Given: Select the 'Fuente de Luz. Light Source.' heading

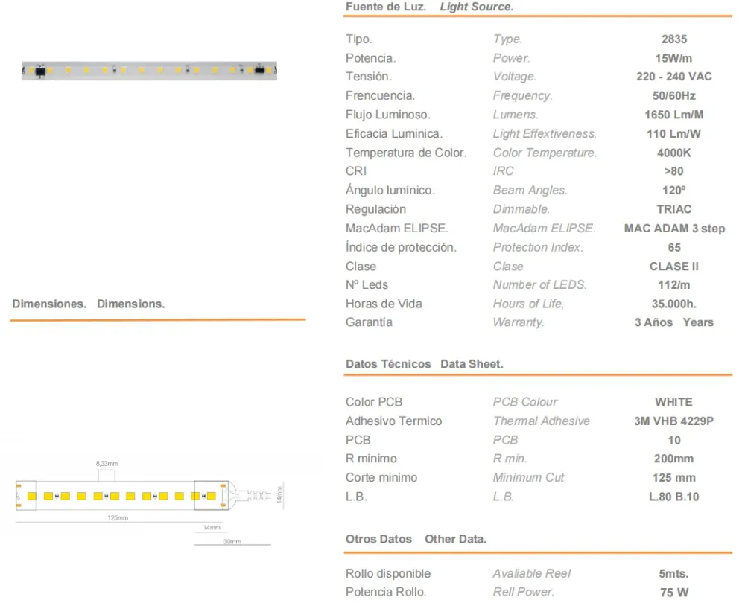Looking at the screenshot, I should pyautogui.click(x=430, y=7).
